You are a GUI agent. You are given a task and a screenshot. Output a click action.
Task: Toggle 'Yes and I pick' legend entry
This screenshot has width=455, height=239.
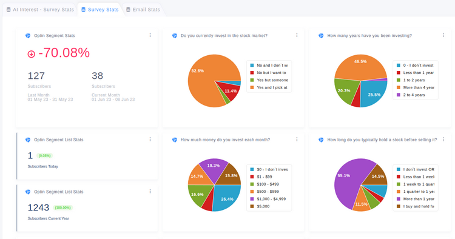pyautogui.click(x=269, y=87)
